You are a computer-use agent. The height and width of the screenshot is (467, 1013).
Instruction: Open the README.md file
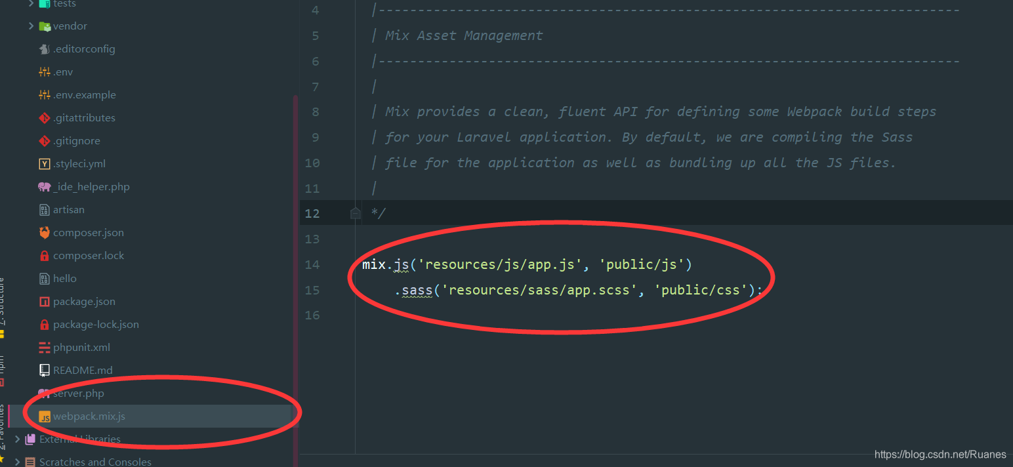pos(83,371)
